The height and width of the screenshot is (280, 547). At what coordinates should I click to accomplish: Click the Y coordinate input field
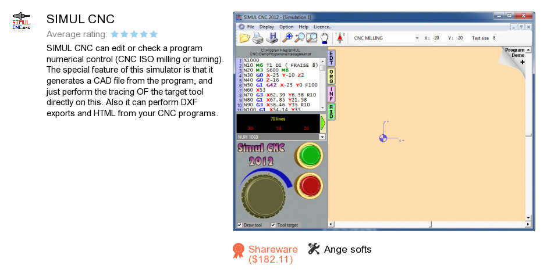click(x=460, y=38)
